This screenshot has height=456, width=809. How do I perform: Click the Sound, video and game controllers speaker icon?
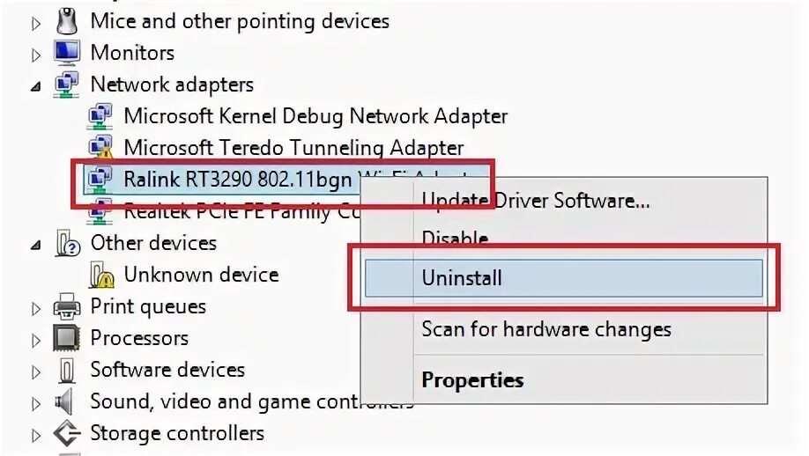point(65,401)
